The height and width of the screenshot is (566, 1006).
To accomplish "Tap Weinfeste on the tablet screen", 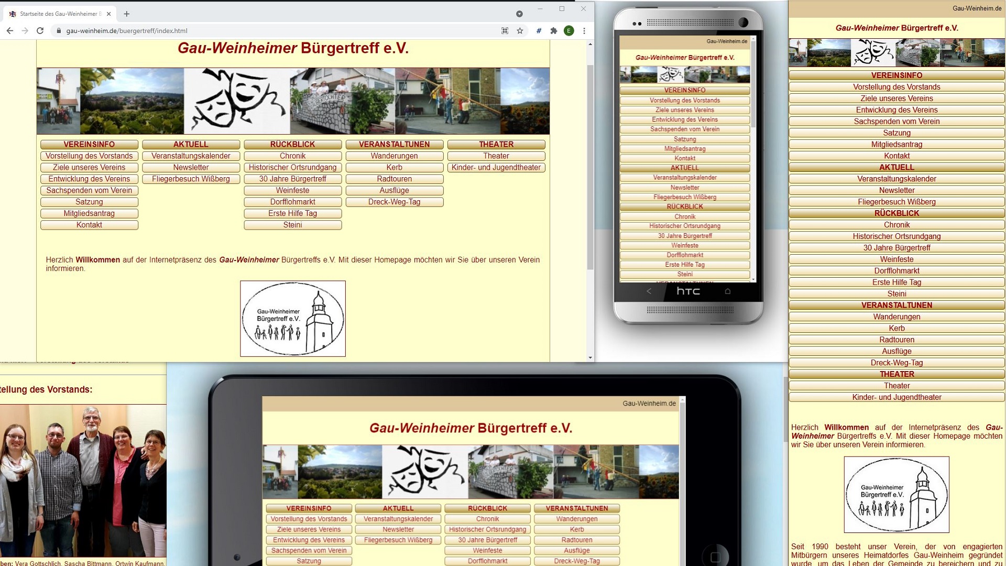I will (487, 550).
